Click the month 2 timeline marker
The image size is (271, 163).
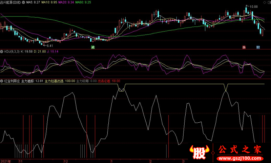click(x=151, y=161)
